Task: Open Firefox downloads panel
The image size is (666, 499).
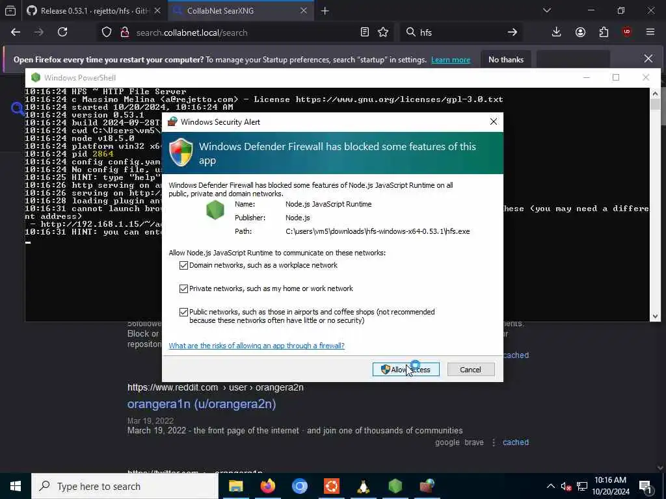Action: 557,32
